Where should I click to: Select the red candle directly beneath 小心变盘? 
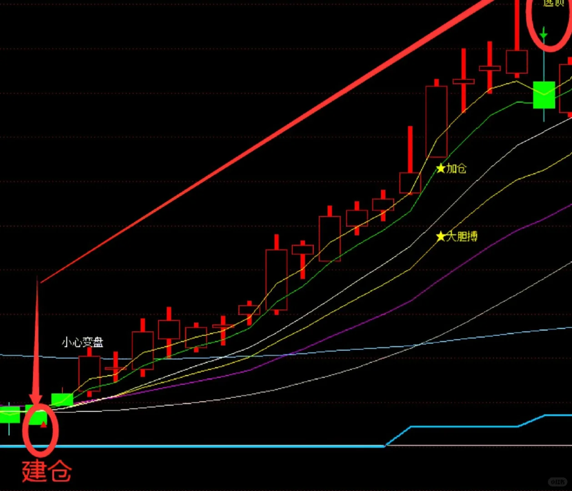tap(89, 374)
